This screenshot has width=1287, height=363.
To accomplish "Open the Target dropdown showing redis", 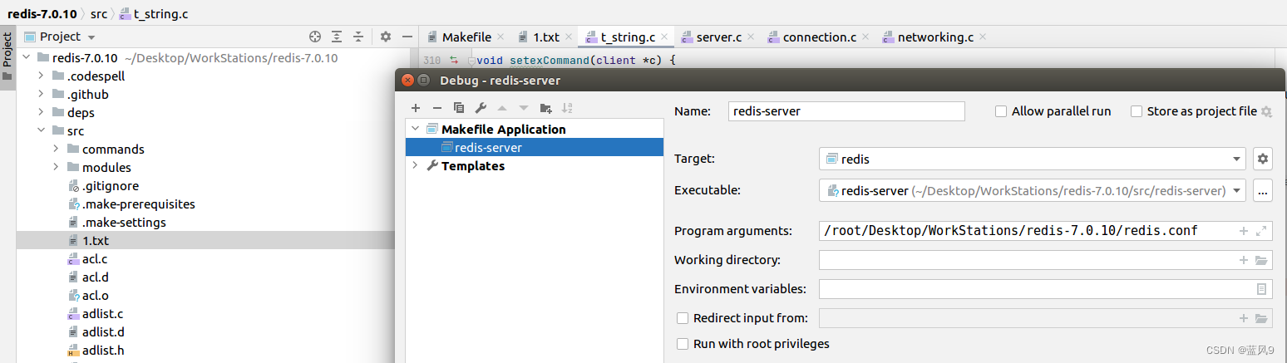I will [x=1033, y=159].
